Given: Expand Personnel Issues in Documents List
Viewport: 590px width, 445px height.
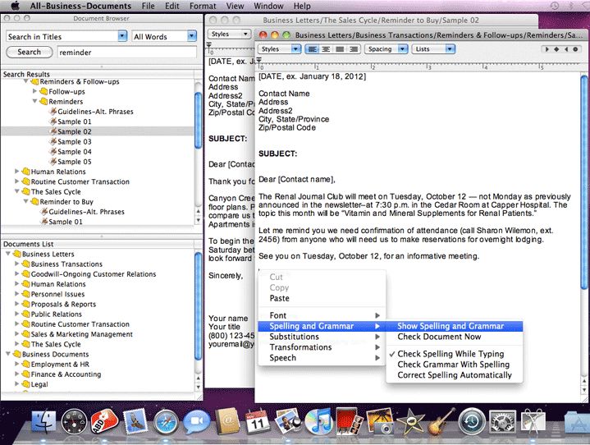Looking at the screenshot, I should 17,294.
